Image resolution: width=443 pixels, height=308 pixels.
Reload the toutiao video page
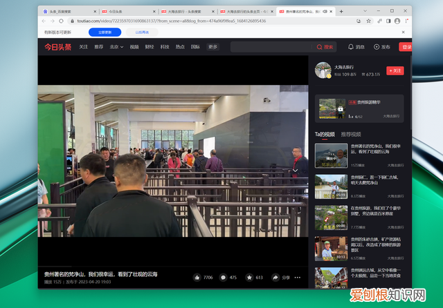click(x=62, y=21)
